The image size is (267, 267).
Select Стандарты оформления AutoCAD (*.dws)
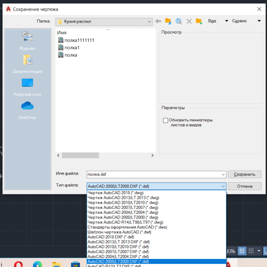[156, 227]
